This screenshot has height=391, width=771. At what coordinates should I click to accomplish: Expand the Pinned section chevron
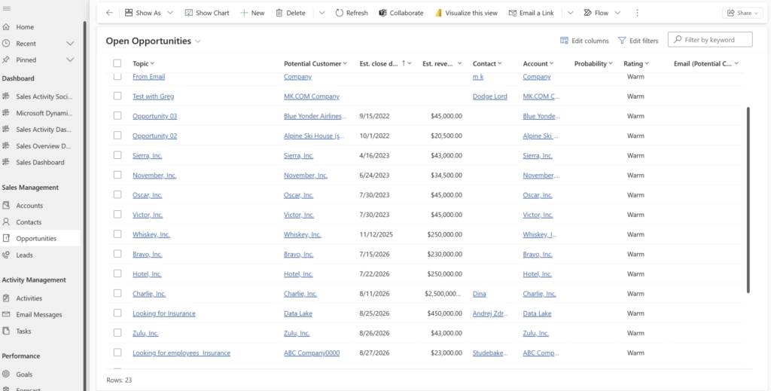pyautogui.click(x=70, y=60)
